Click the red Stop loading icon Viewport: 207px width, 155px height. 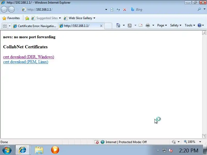click(125, 10)
